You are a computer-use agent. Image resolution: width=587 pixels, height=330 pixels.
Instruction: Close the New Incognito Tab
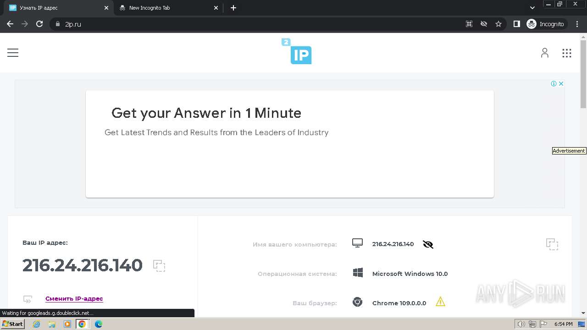(216, 8)
